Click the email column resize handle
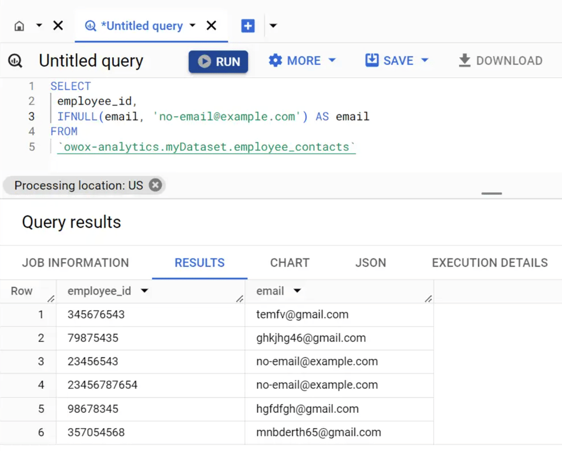The width and height of the screenshot is (562, 451). pos(428,298)
